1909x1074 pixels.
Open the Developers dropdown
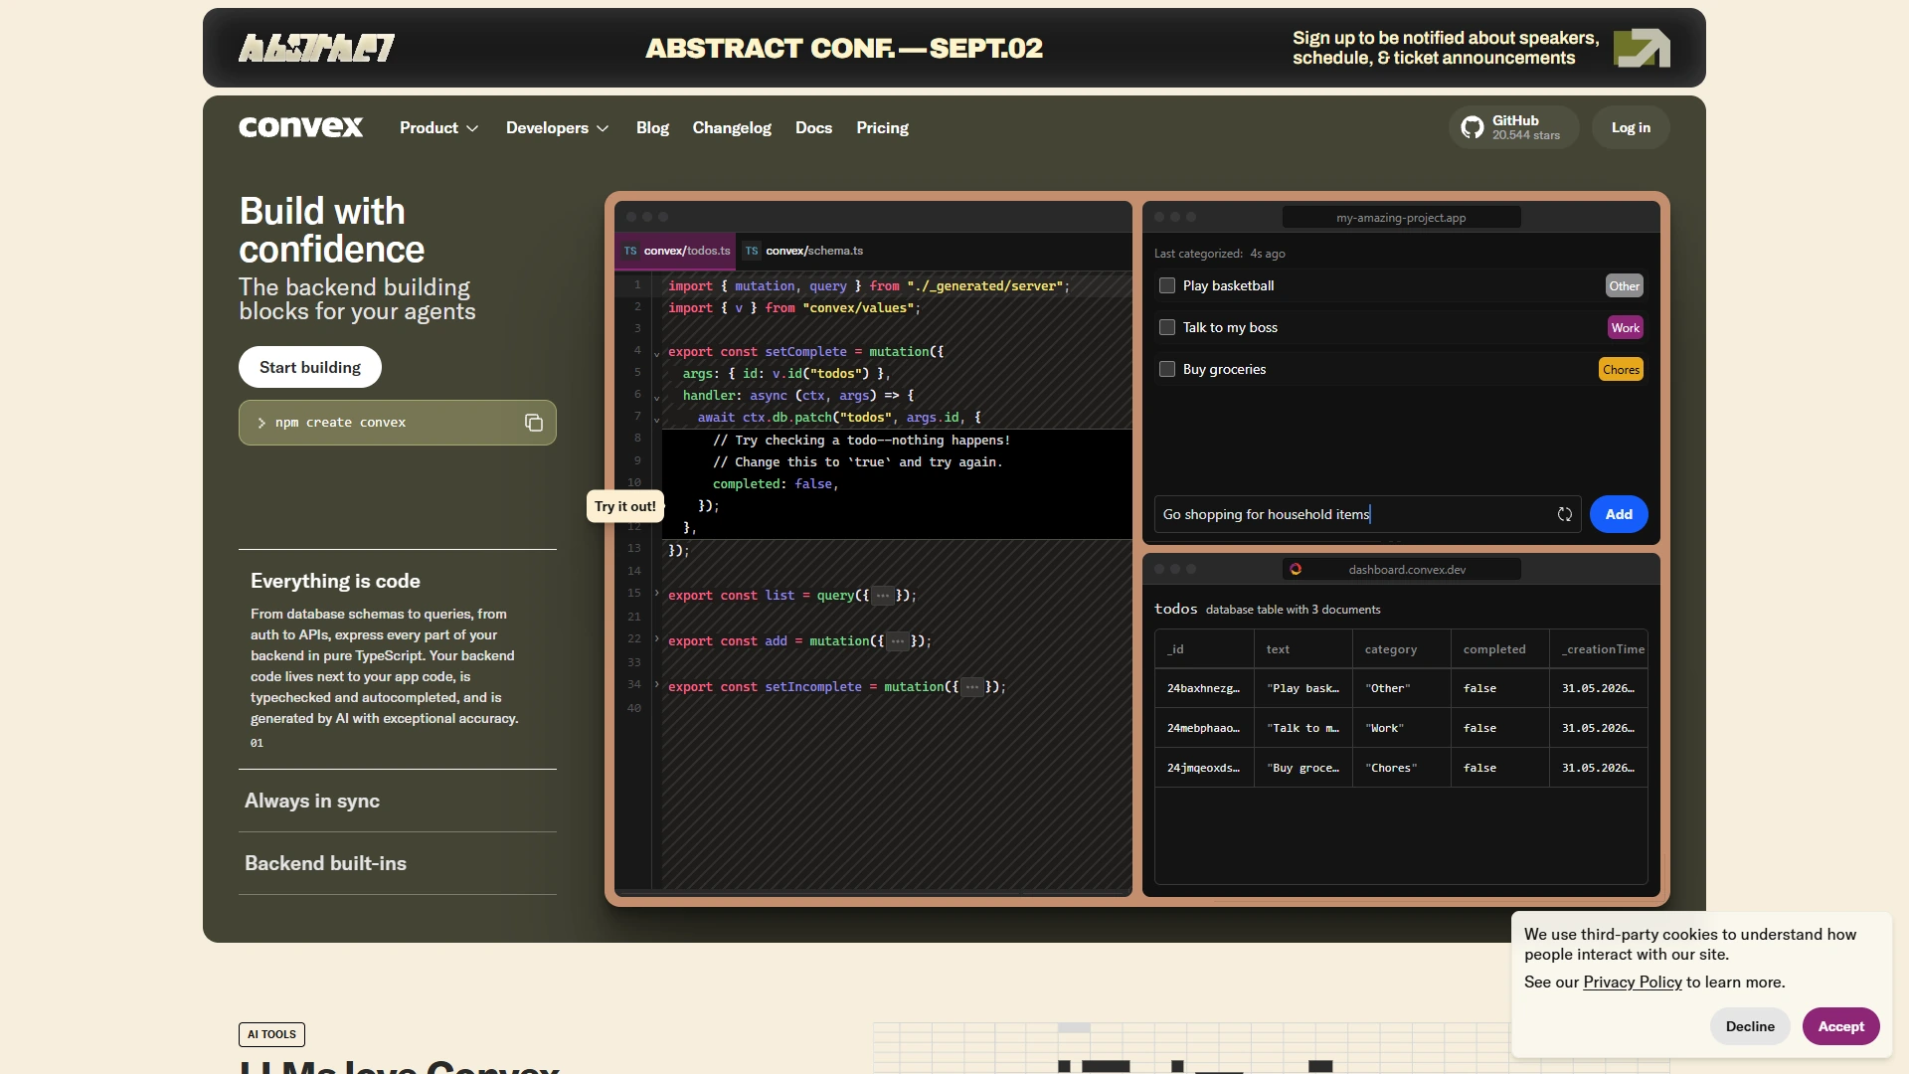(557, 127)
